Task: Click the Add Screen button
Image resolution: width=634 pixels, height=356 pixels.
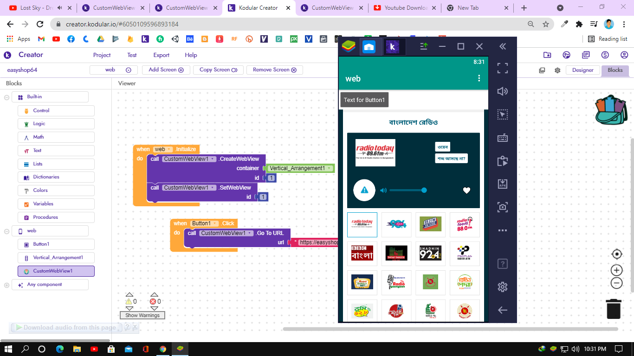Action: click(166, 70)
